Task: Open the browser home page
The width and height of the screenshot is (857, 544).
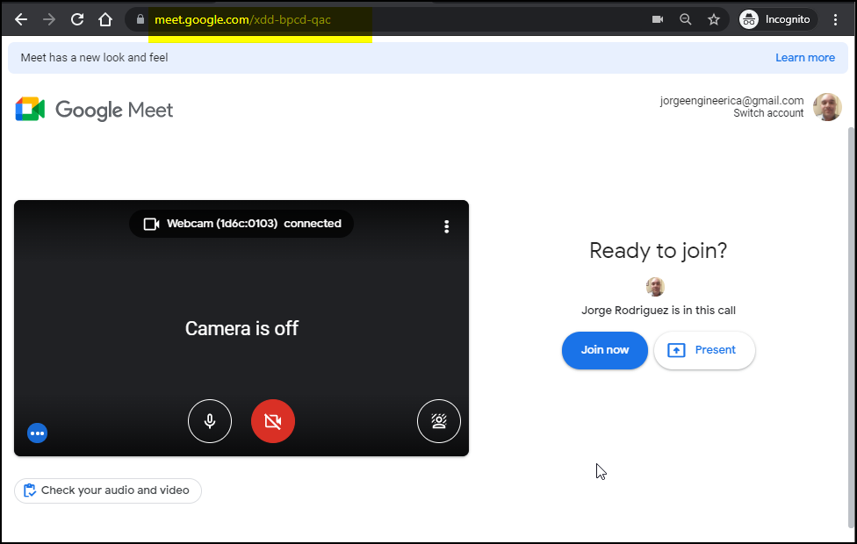Action: [105, 19]
